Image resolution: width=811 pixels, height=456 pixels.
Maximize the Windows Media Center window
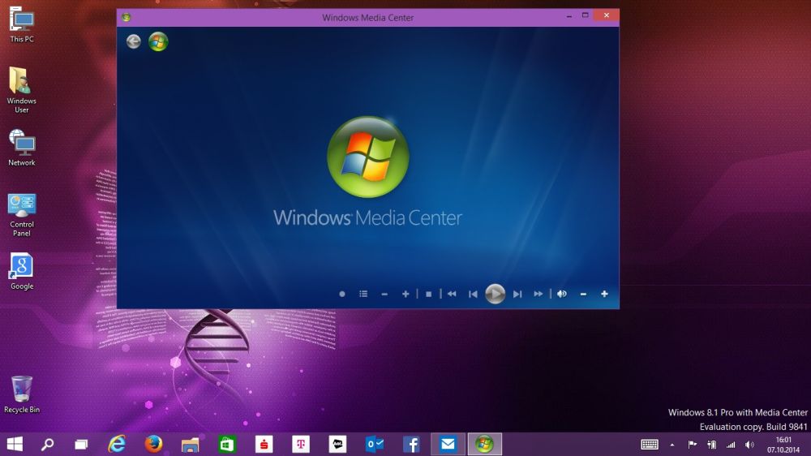585,15
